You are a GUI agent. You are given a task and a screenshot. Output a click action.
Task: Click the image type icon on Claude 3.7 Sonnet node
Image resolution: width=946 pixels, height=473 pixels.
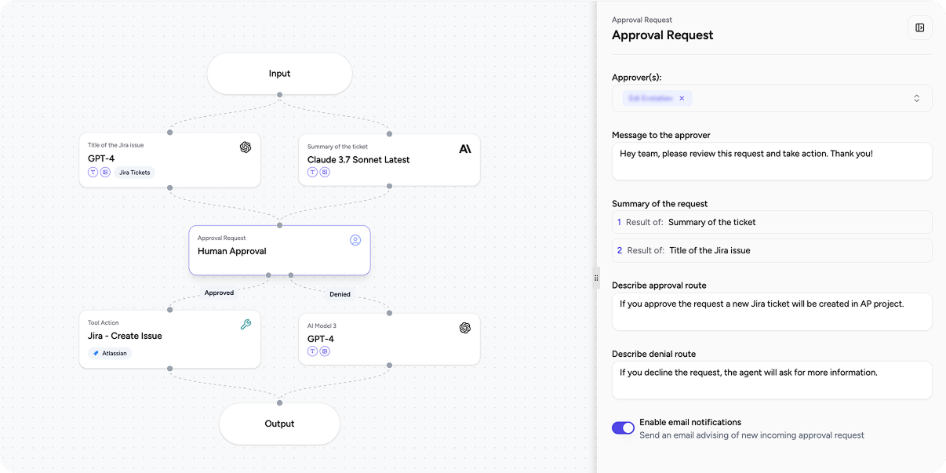pos(325,173)
